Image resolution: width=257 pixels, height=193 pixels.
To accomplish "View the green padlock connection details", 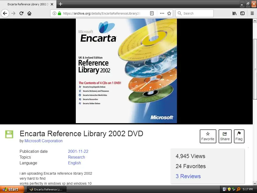I will pyautogui.click(x=59, y=13).
